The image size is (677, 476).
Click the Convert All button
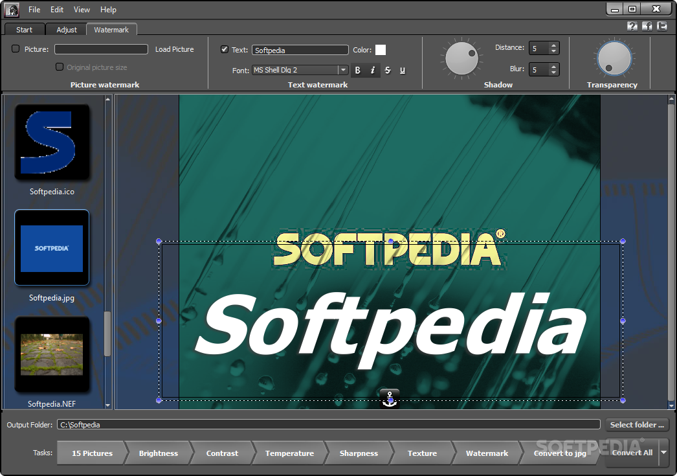pyautogui.click(x=632, y=453)
